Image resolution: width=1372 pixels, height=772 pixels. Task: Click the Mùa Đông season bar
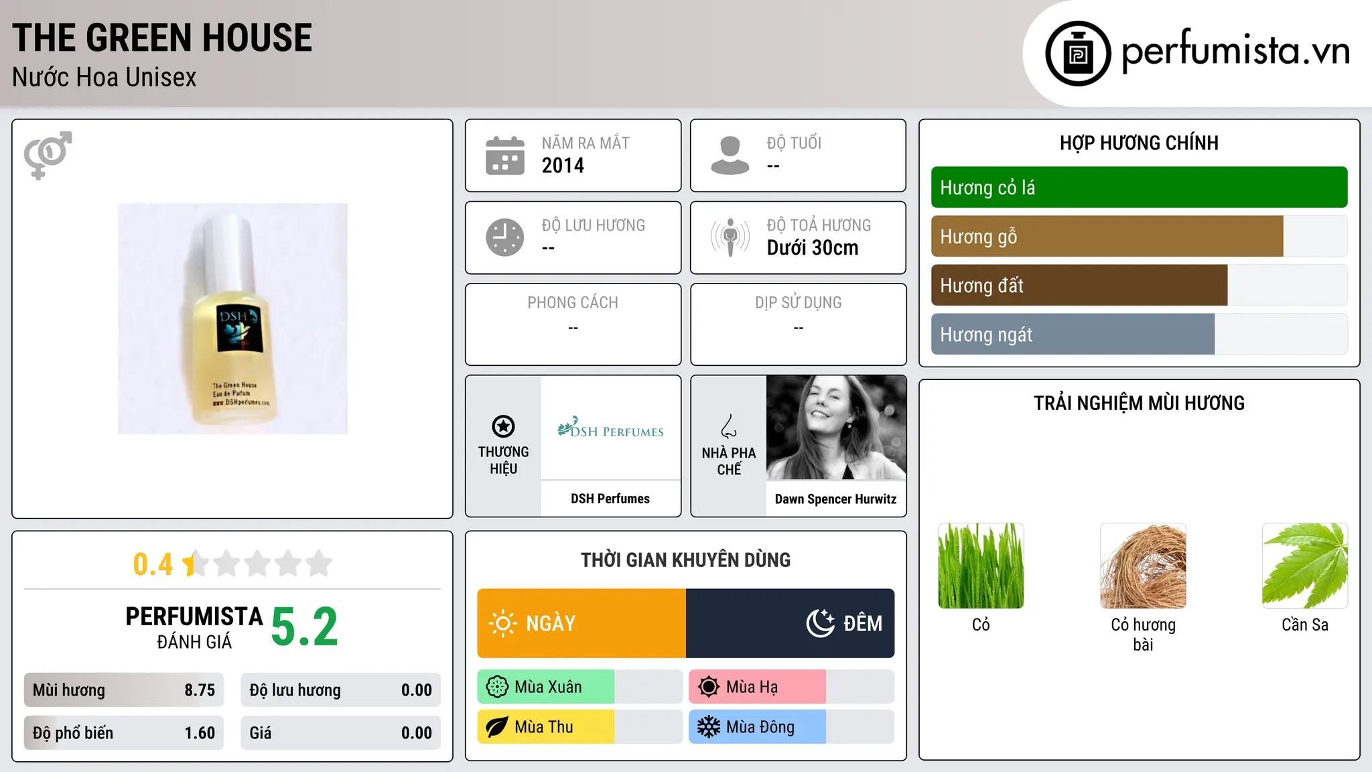[x=792, y=727]
